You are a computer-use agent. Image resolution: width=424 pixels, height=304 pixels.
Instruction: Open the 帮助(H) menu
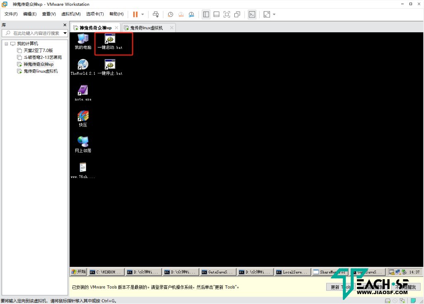(116, 14)
